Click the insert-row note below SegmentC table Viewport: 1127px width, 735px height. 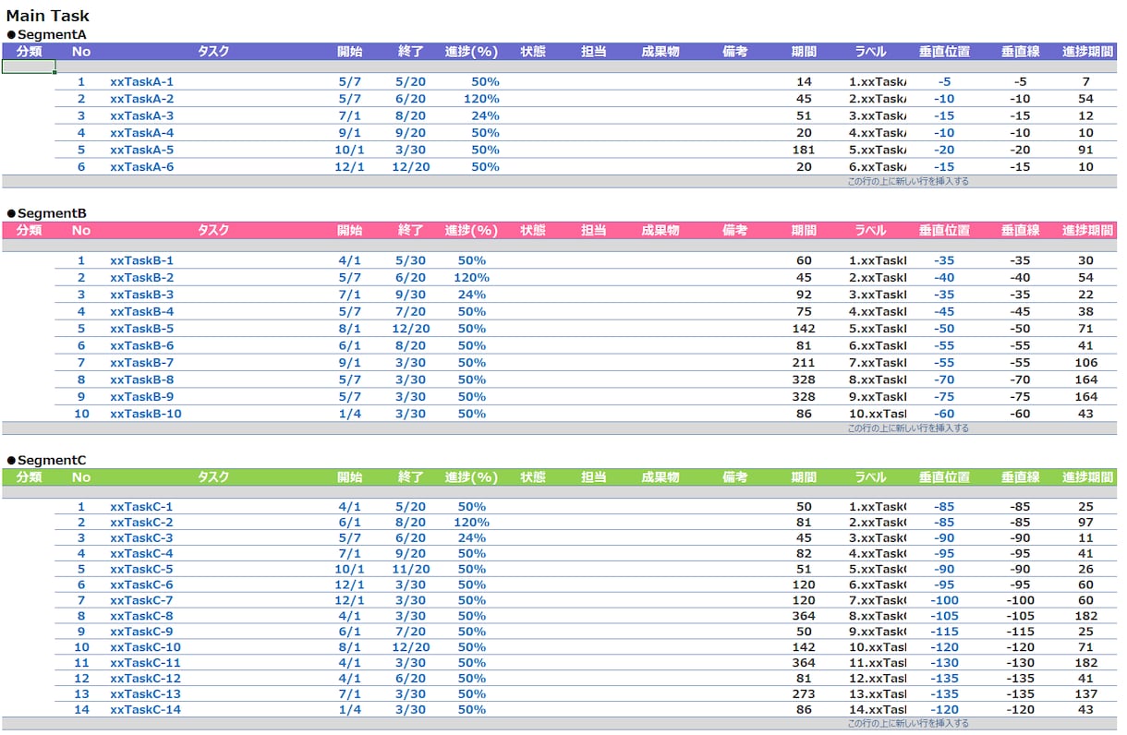(908, 724)
